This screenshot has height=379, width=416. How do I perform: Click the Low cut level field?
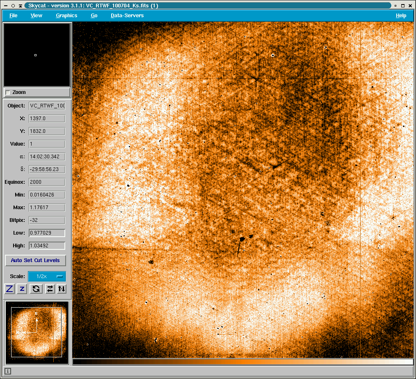coord(47,233)
